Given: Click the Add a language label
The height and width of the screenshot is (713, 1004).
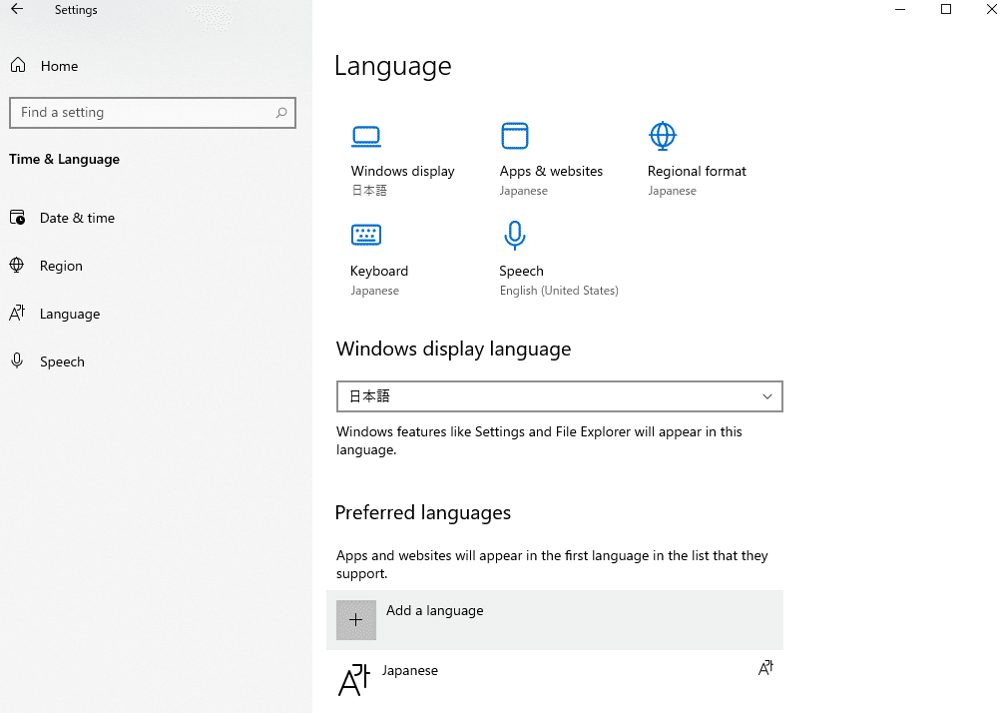Looking at the screenshot, I should click(435, 610).
